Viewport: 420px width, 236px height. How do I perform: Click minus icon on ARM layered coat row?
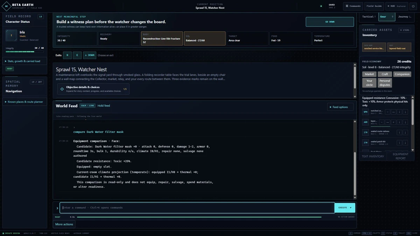click(x=381, y=122)
